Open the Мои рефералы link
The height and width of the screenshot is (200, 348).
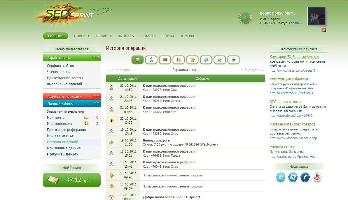(x=59, y=124)
